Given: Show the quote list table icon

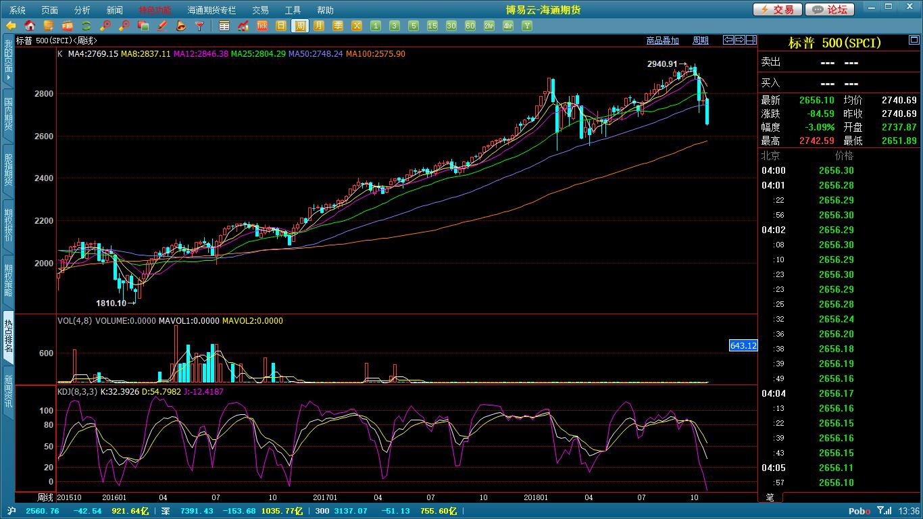Looking at the screenshot, I should (x=224, y=26).
